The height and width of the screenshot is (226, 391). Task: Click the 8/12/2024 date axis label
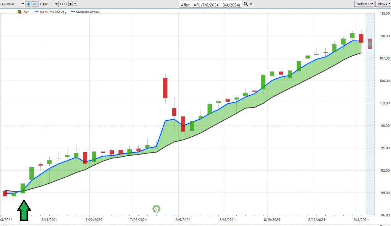[228, 220]
